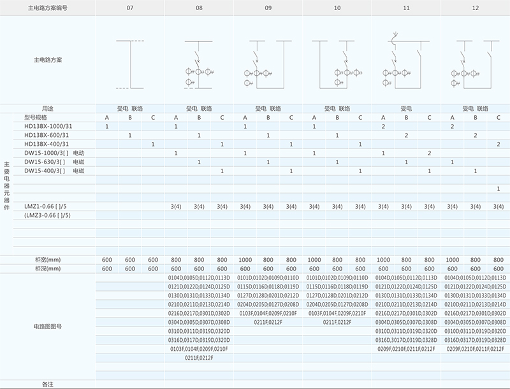This screenshot has width=510, height=389.
Task: Click the HD13BX-400/31 row label
Action: (x=45, y=145)
